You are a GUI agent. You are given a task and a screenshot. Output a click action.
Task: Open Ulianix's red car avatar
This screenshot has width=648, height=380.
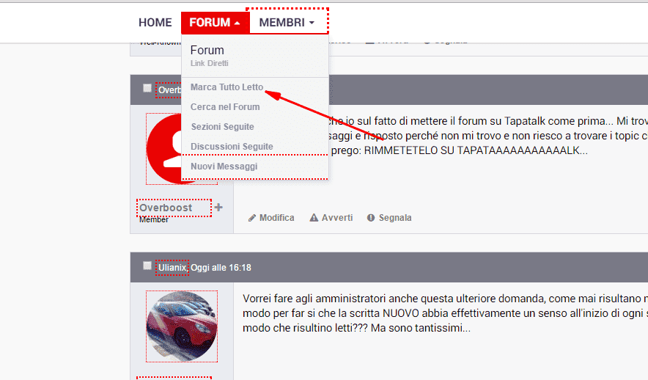tap(182, 326)
